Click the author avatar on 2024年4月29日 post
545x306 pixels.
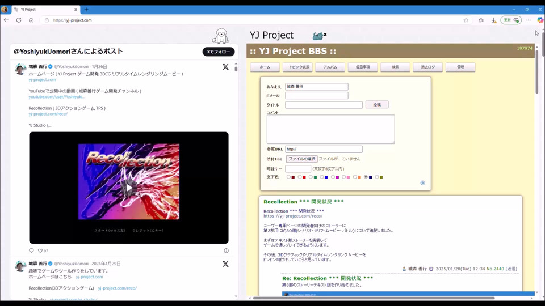[x=20, y=266]
